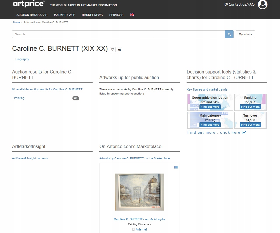Open the Biography link
280x233 pixels.
(x=22, y=59)
